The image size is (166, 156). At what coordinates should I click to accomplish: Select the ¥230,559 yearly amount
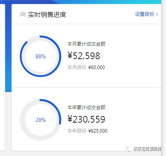point(86,119)
